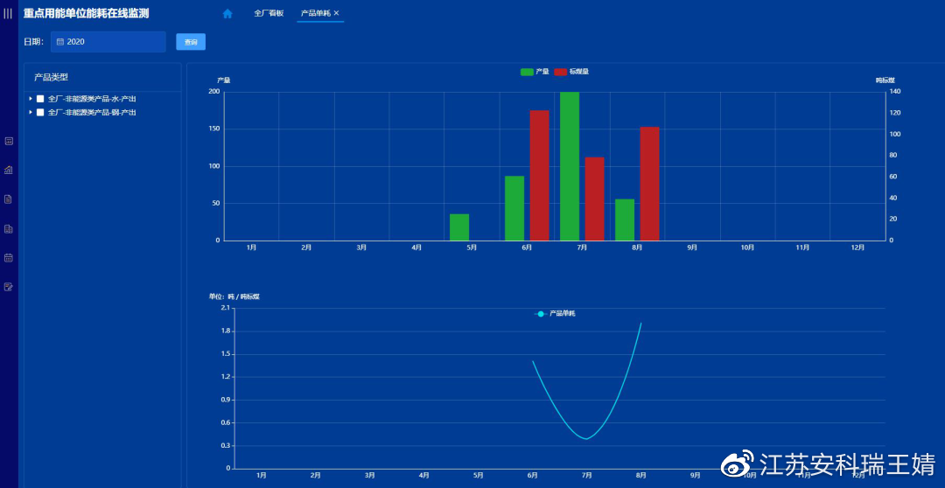This screenshot has height=488, width=945.
Task: Click the 2.1 line chart axis value
Action: tap(226, 308)
